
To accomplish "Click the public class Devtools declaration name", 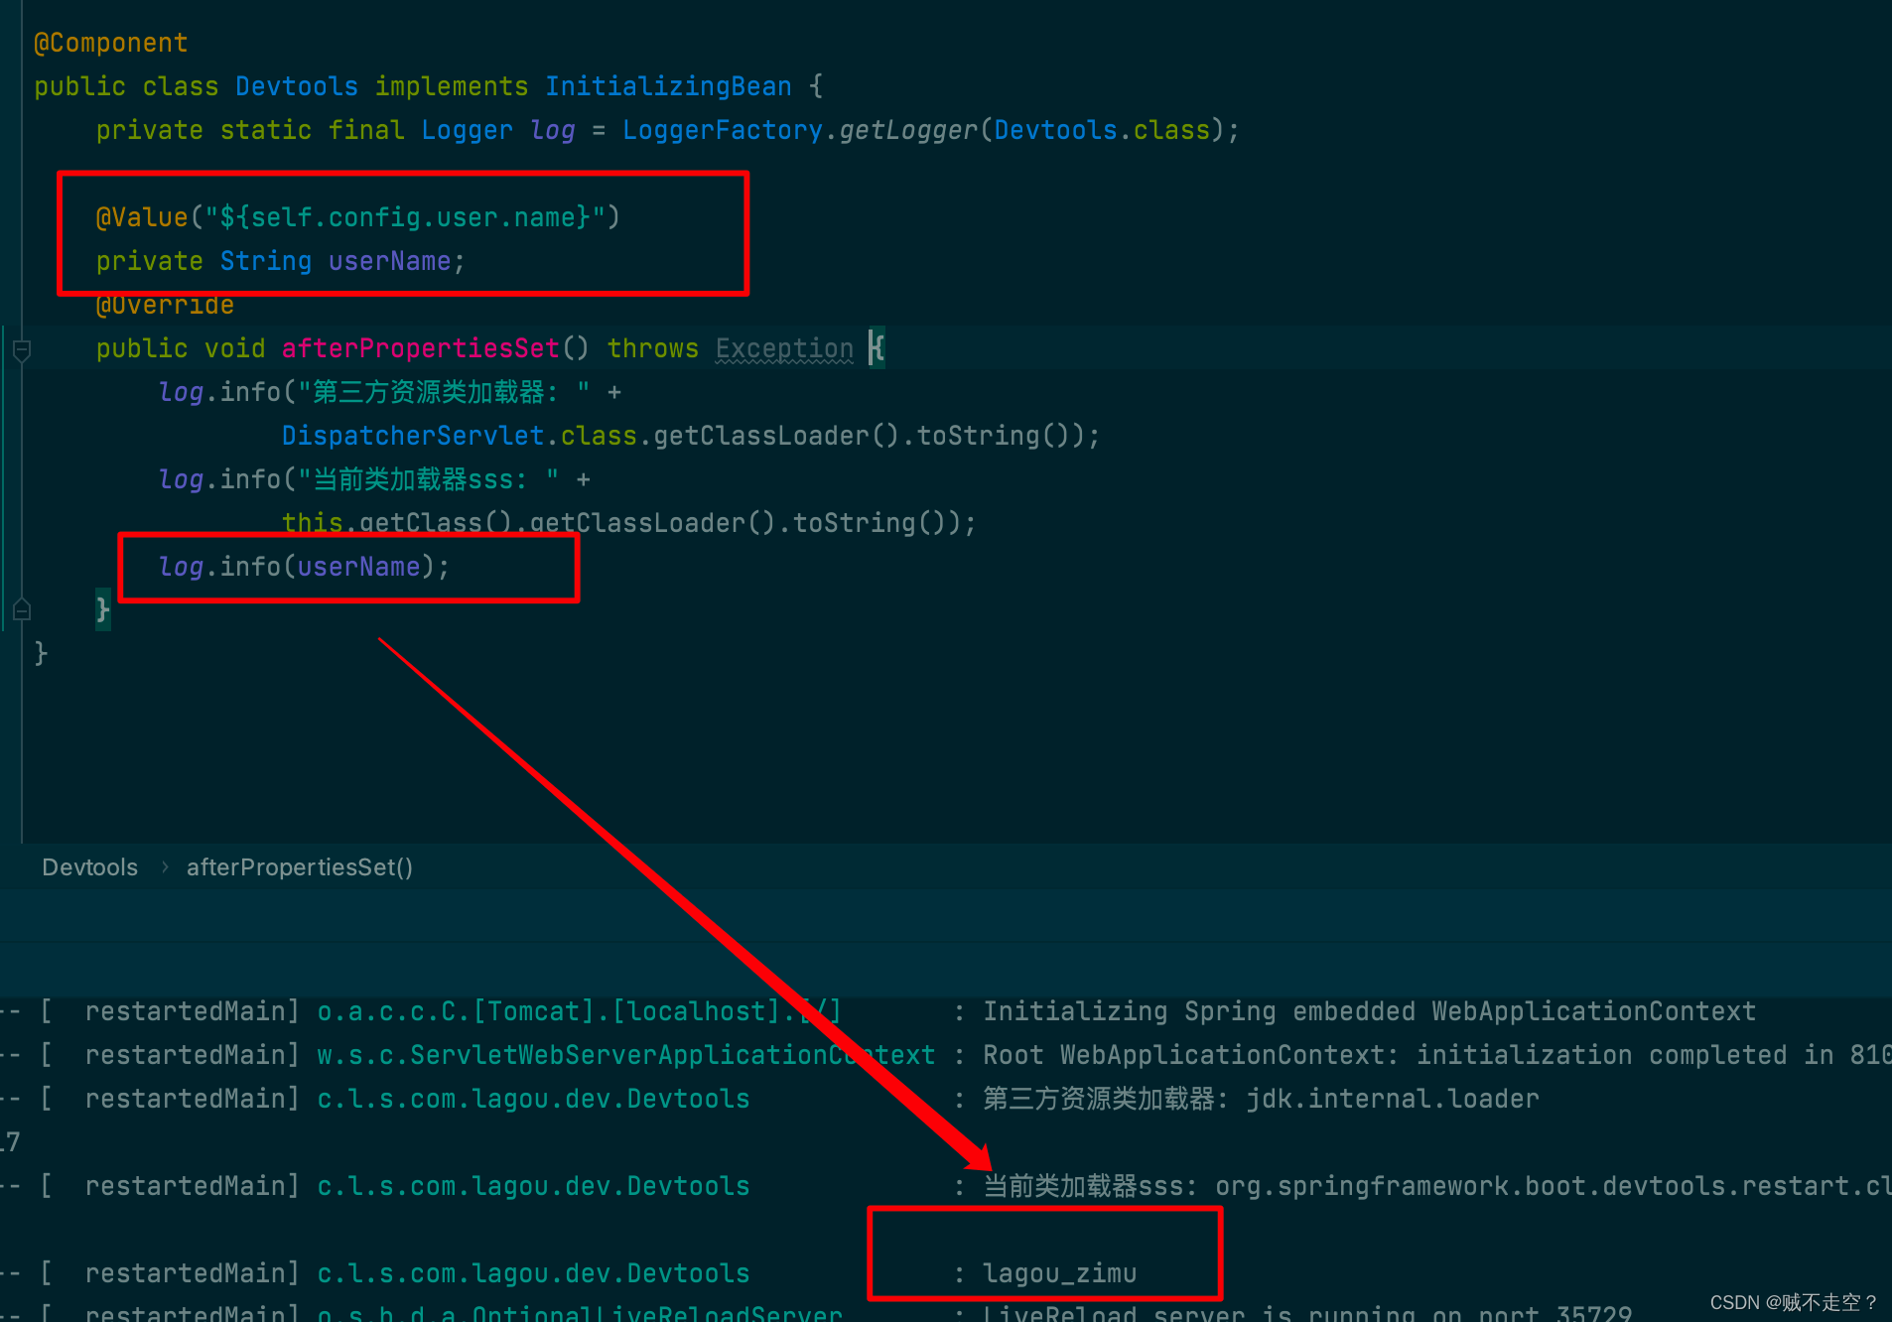I will click(x=297, y=86).
